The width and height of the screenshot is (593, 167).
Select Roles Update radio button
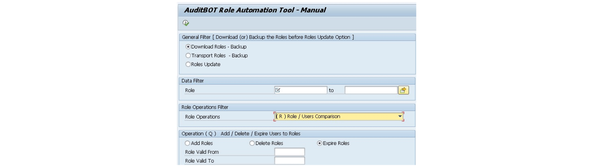188,64
